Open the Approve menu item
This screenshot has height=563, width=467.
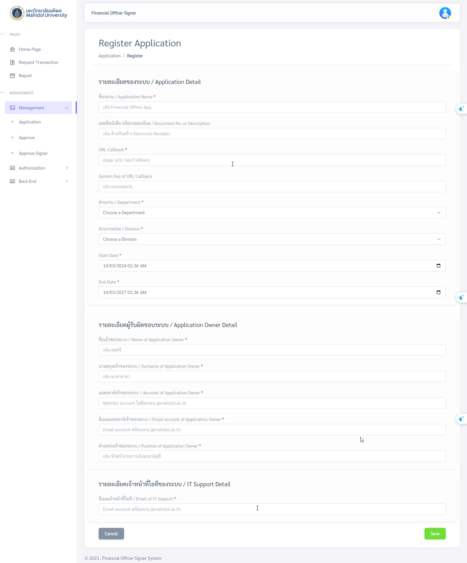[x=27, y=138]
